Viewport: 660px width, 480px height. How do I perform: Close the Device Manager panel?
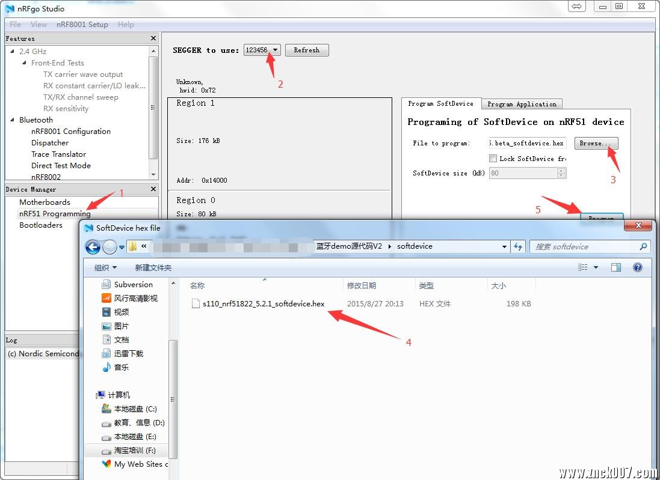[153, 189]
